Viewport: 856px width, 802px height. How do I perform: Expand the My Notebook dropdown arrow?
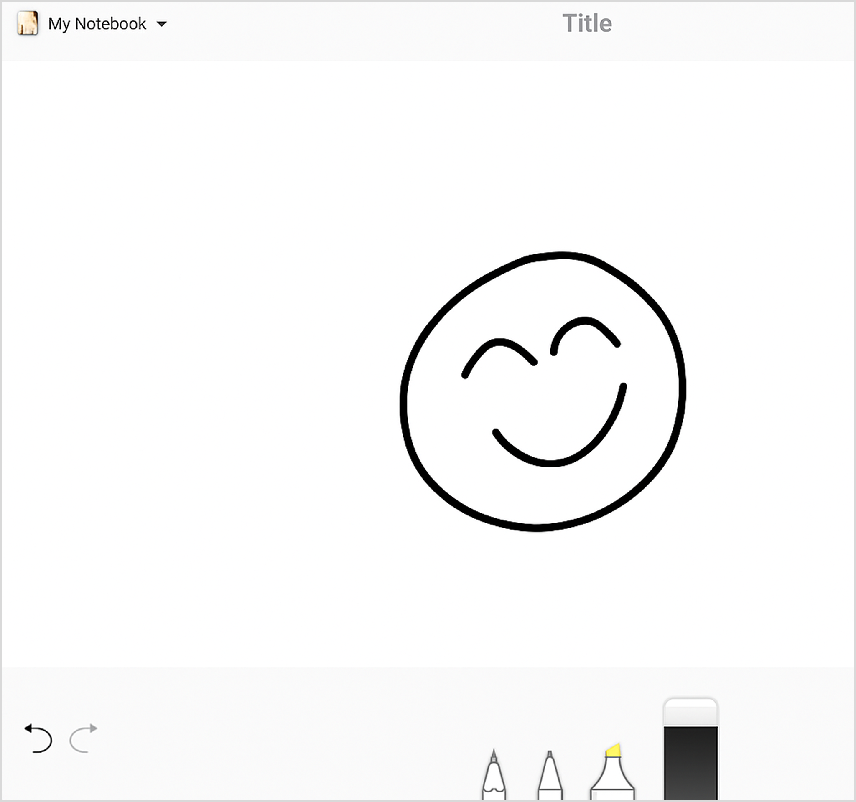[161, 24]
